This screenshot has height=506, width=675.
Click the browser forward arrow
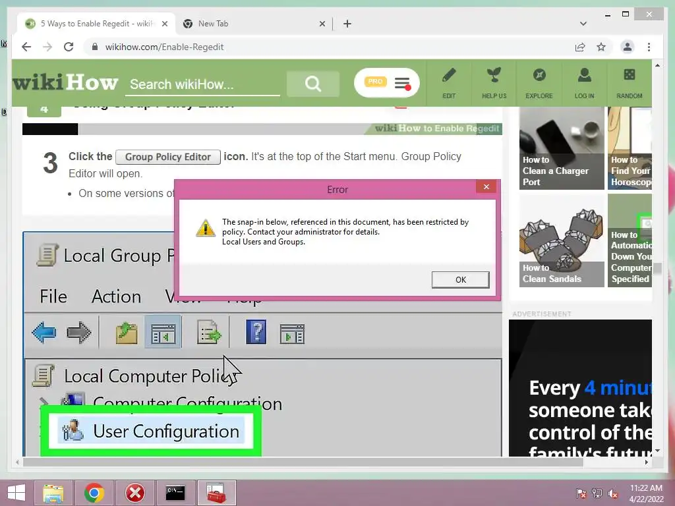tap(47, 47)
